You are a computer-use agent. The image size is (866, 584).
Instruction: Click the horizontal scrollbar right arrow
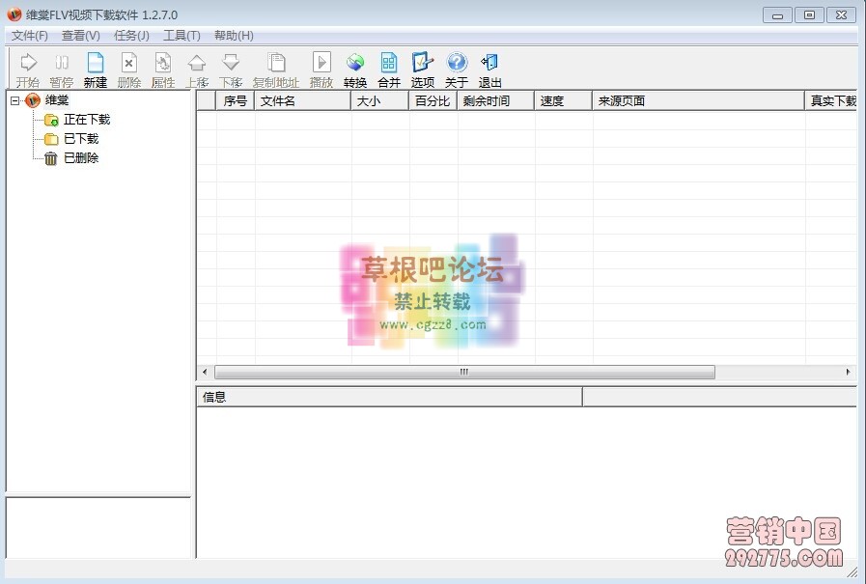(x=849, y=372)
